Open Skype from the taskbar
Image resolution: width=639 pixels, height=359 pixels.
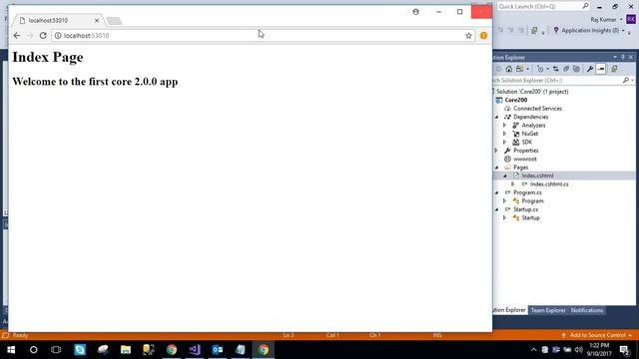pyautogui.click(x=80, y=350)
